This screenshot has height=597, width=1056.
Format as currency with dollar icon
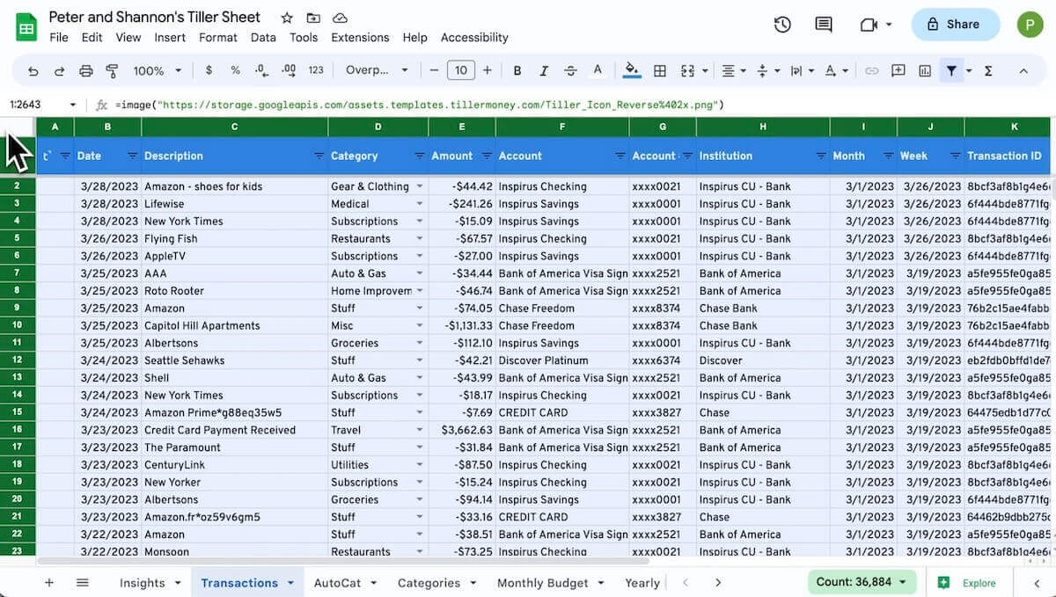coord(209,70)
